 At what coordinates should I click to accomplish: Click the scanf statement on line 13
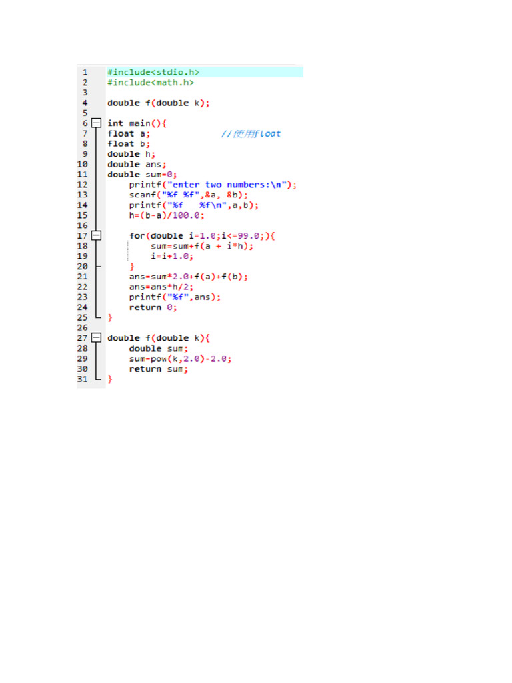coord(188,195)
